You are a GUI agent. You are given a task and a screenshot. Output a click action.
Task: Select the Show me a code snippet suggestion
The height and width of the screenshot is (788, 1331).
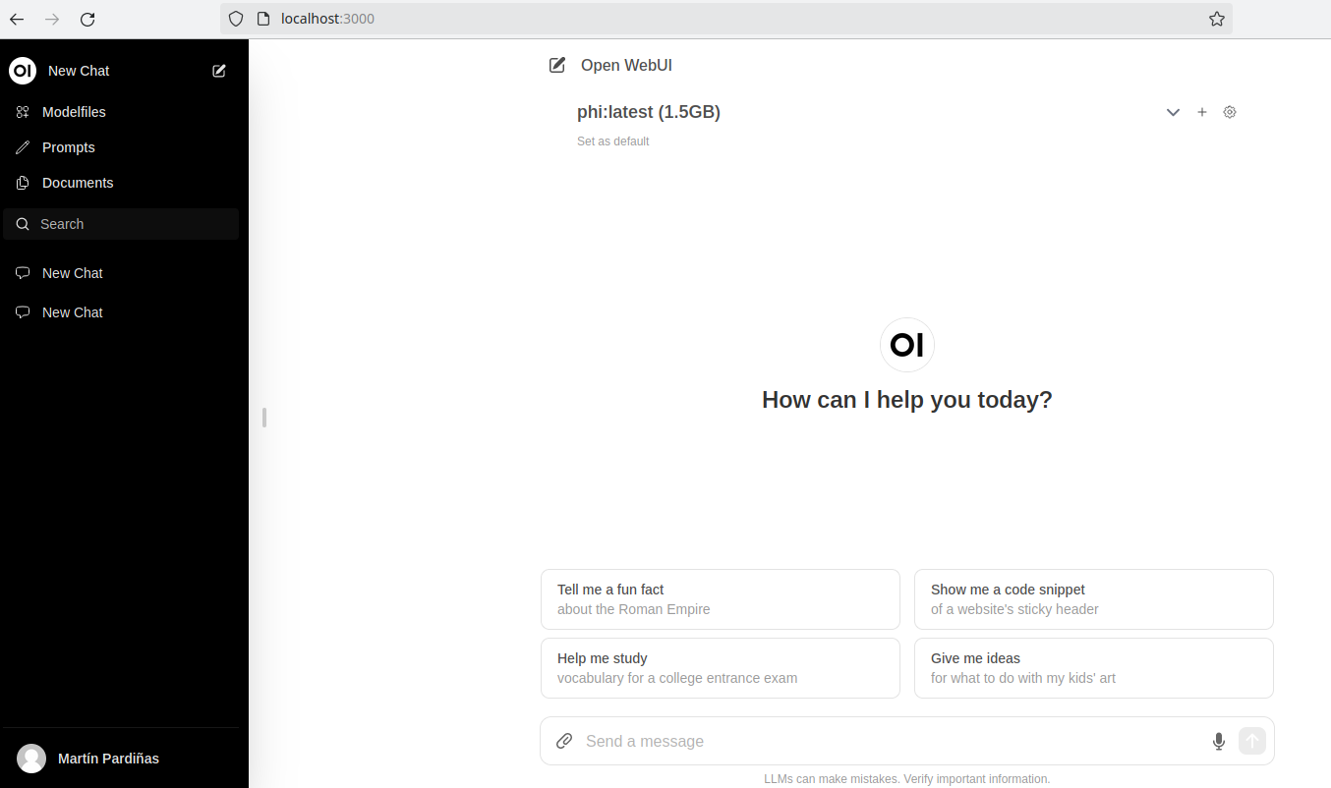pyautogui.click(x=1093, y=599)
